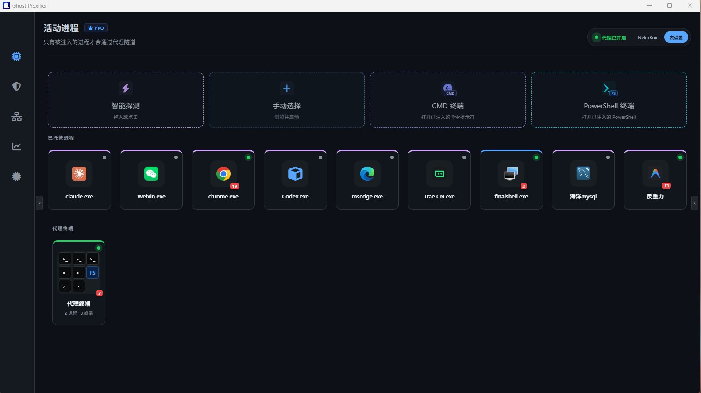Click the '2 进程 · 8 终端' text
This screenshot has width=701, height=393.
(79, 313)
